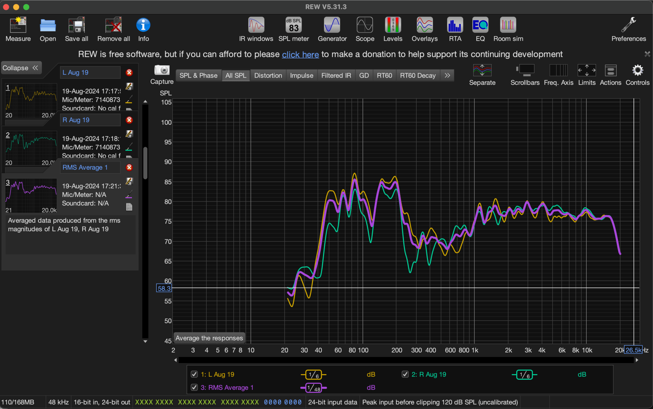Save all measurements

[x=77, y=29]
